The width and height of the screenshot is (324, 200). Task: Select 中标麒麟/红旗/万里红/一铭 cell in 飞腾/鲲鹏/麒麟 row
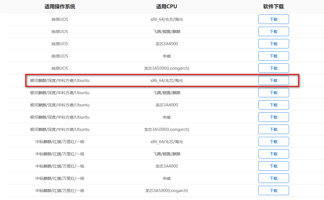click(60, 154)
